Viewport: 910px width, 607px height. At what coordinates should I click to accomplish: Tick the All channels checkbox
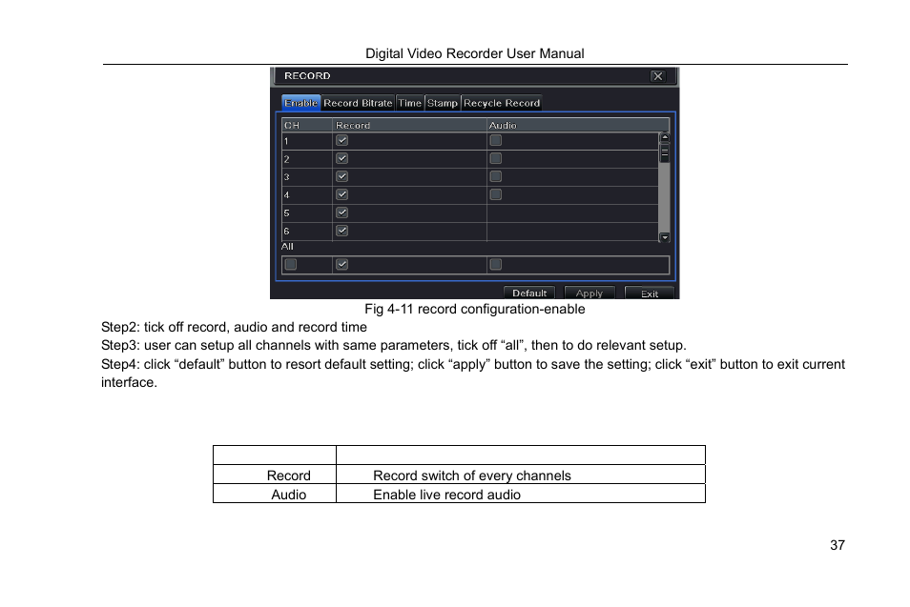coord(291,264)
